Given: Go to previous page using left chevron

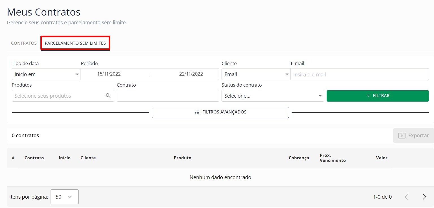Looking at the screenshot, I should click(406, 197).
